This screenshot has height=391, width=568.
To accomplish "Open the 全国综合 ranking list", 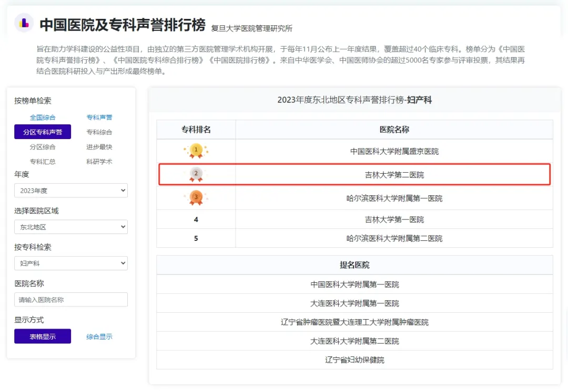I will point(43,118).
